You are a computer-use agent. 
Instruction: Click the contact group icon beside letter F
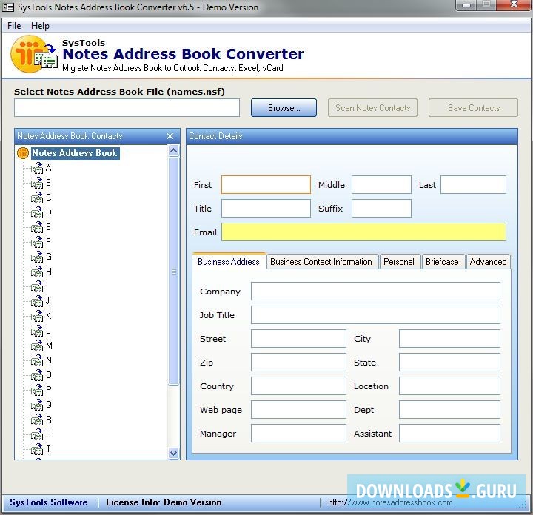[x=37, y=242]
